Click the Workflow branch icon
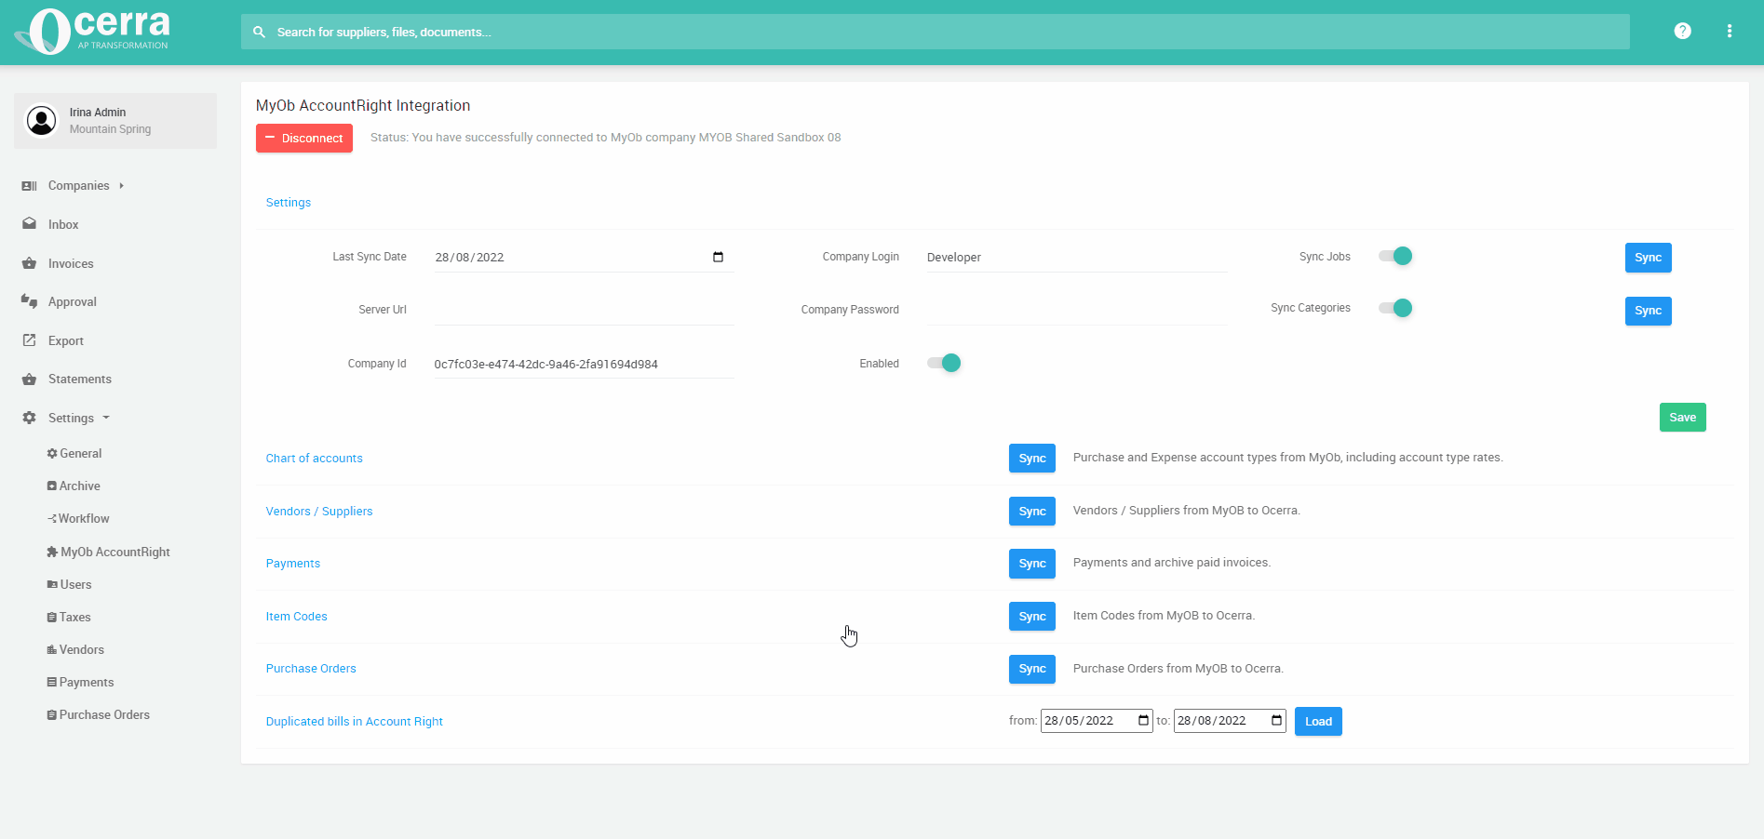1764x839 pixels. 52,519
